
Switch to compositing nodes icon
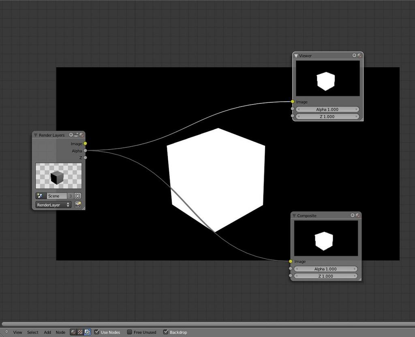click(88, 332)
